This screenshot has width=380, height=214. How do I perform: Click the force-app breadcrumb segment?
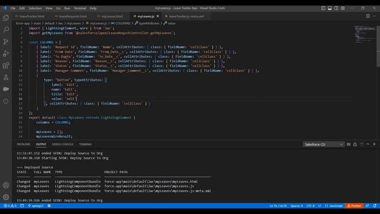coord(23,23)
